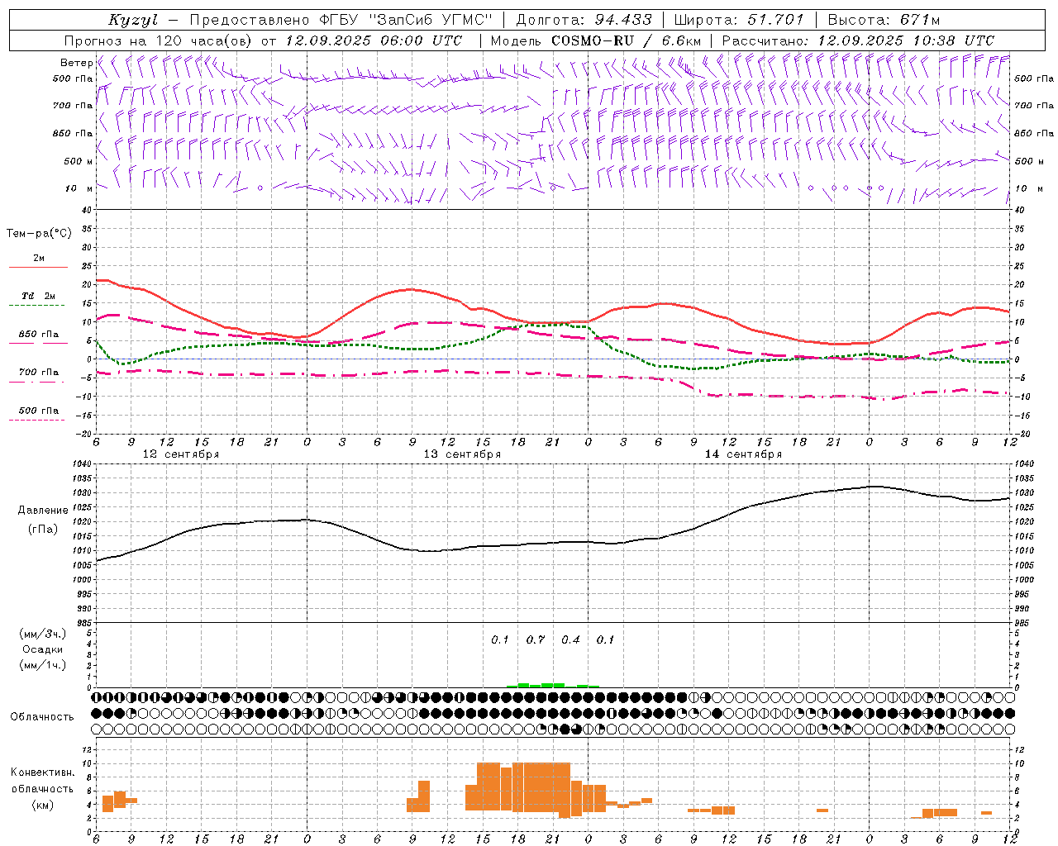Select the 850 гПа temperature legend entry

pyautogui.click(x=38, y=338)
